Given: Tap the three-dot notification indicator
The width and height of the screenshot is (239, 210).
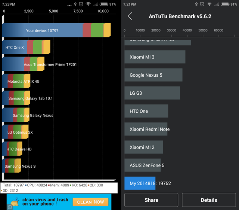Looking at the screenshot, I should [69, 5].
